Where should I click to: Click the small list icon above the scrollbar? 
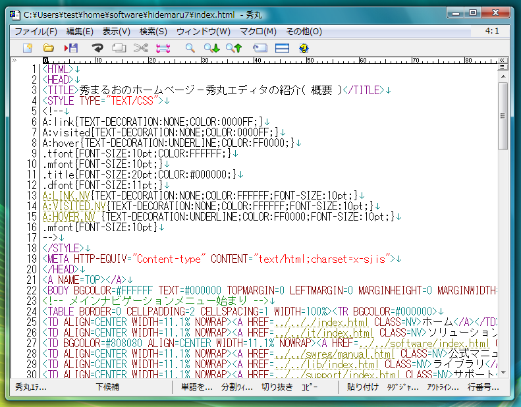[x=502, y=67]
